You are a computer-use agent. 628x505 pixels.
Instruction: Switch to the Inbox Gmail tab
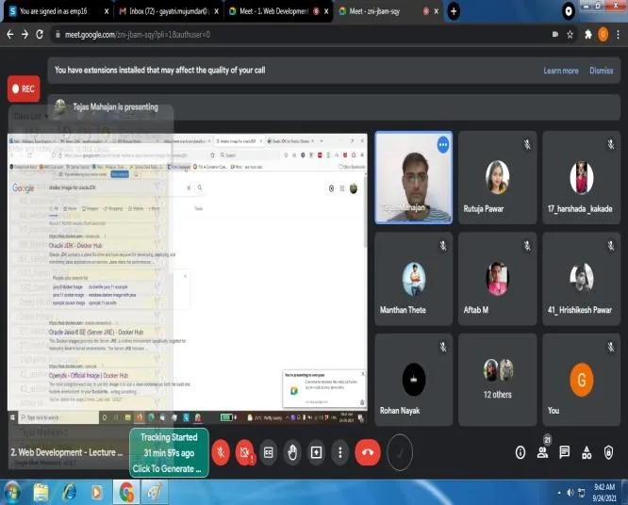[x=168, y=11]
